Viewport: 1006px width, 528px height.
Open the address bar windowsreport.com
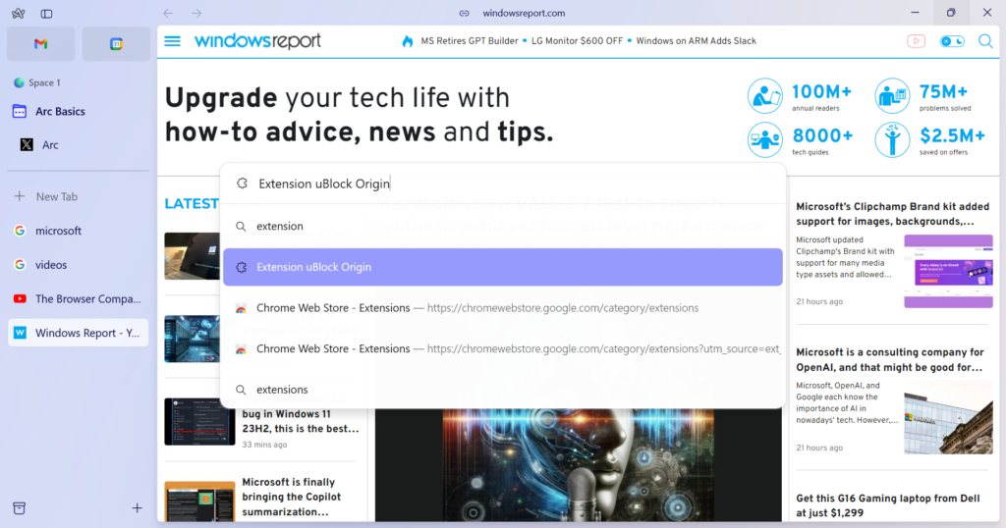524,13
